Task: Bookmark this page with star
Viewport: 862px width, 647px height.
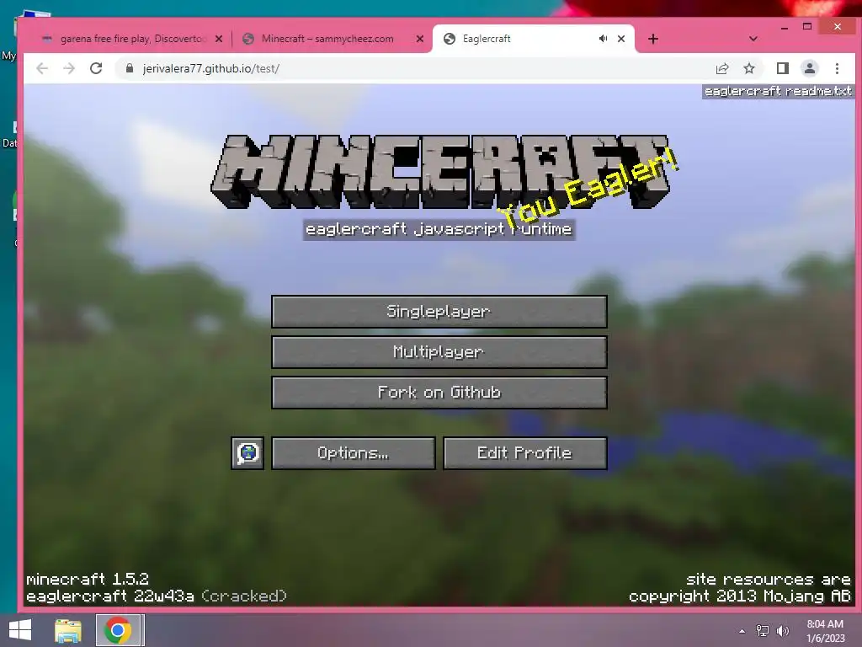Action: click(748, 68)
